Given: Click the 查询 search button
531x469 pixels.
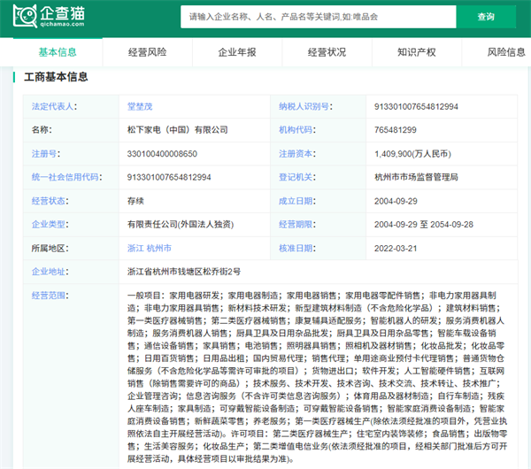Looking at the screenshot, I should point(486,17).
